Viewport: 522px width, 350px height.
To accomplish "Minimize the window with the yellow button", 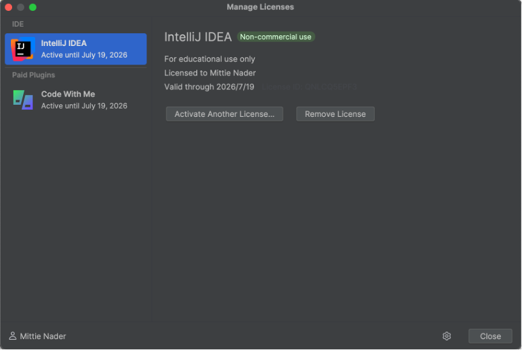I will pos(21,7).
